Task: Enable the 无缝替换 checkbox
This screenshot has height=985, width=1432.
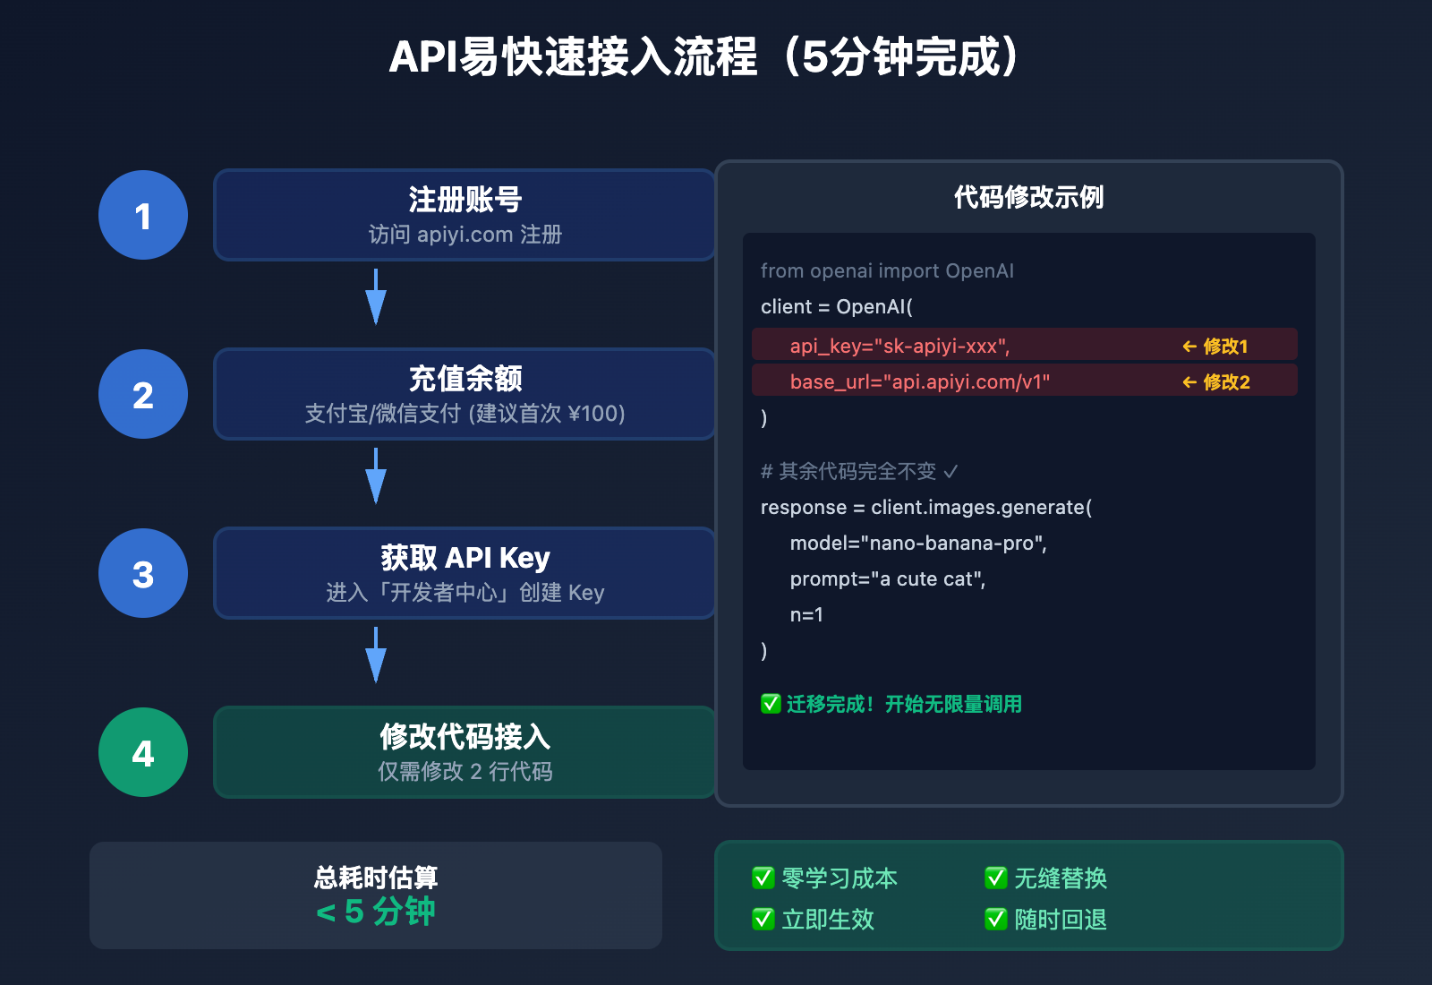Action: click(994, 878)
